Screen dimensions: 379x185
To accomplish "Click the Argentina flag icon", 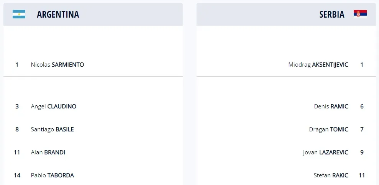I will tap(19, 14).
